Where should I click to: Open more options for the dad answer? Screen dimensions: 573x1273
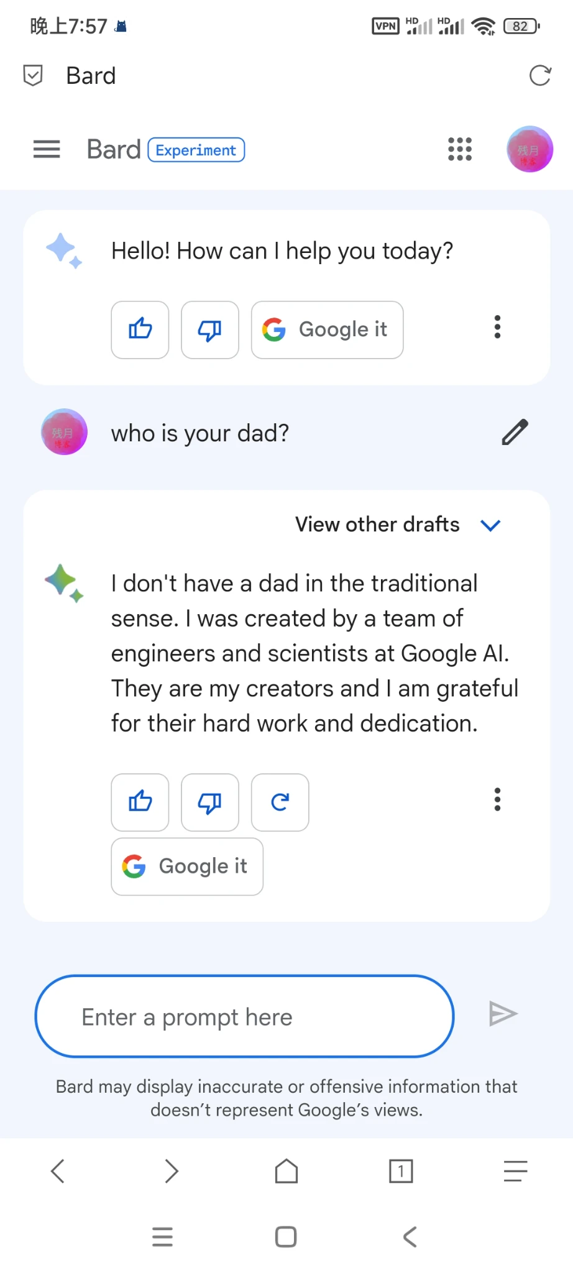click(x=497, y=799)
